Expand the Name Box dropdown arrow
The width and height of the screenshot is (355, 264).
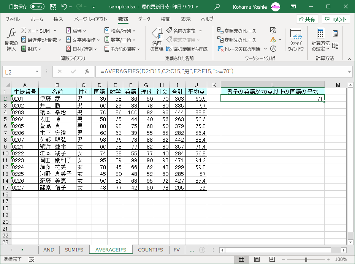pyautogui.click(x=37, y=71)
